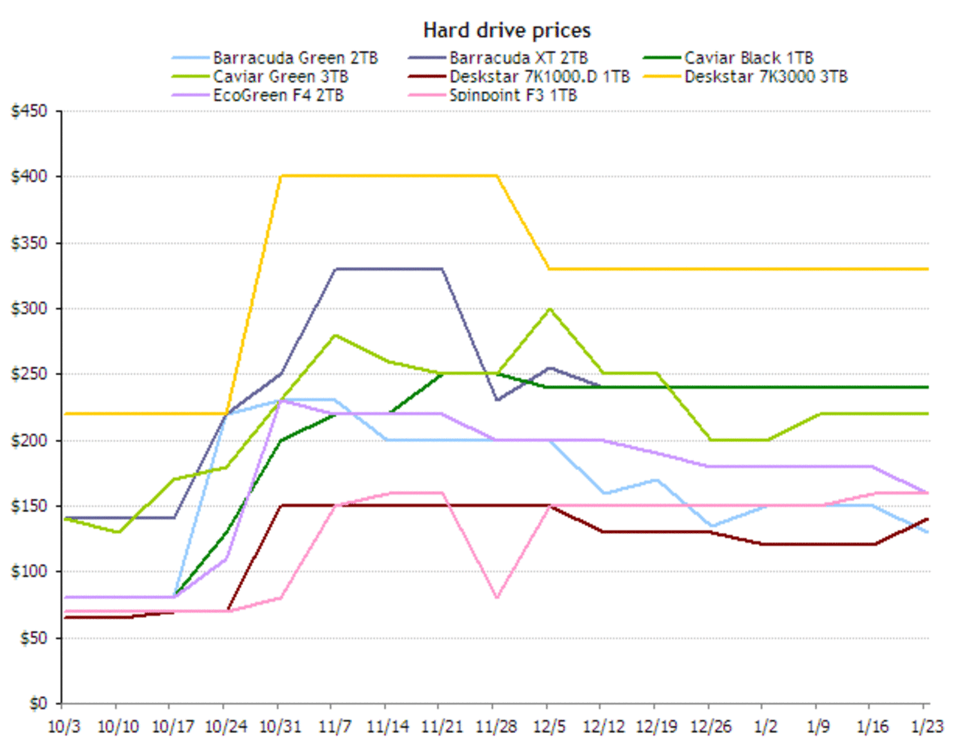
Task: Click the yellow Deskstar 7K3000 3TB legend swatch
Action: [662, 77]
